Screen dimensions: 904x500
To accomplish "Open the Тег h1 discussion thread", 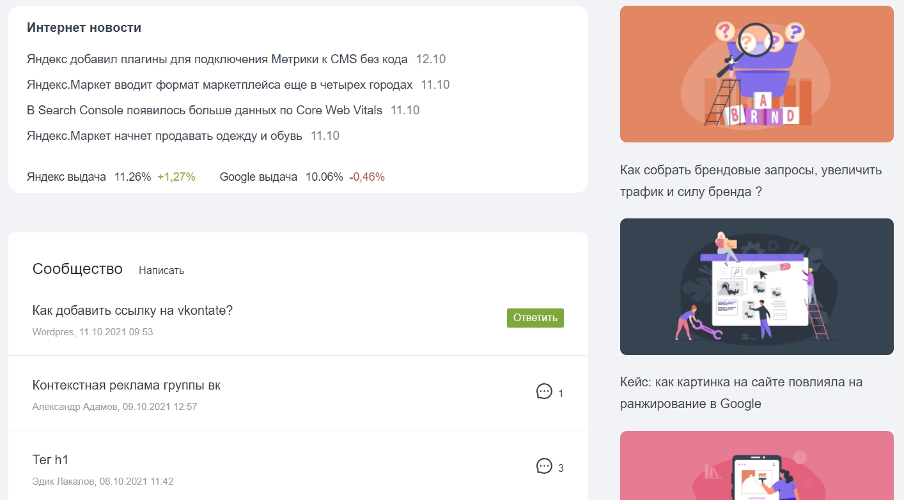I will 50,460.
